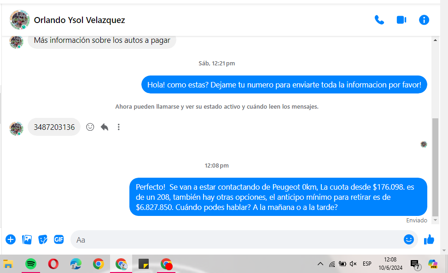The height and width of the screenshot is (273, 448).
Task: Open emoji picker in message box
Action: pos(408,239)
